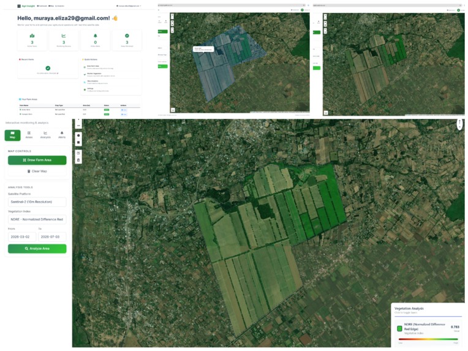Click the To date field 2026-07-03
Screen dimensions: 468x351
pos(52,237)
